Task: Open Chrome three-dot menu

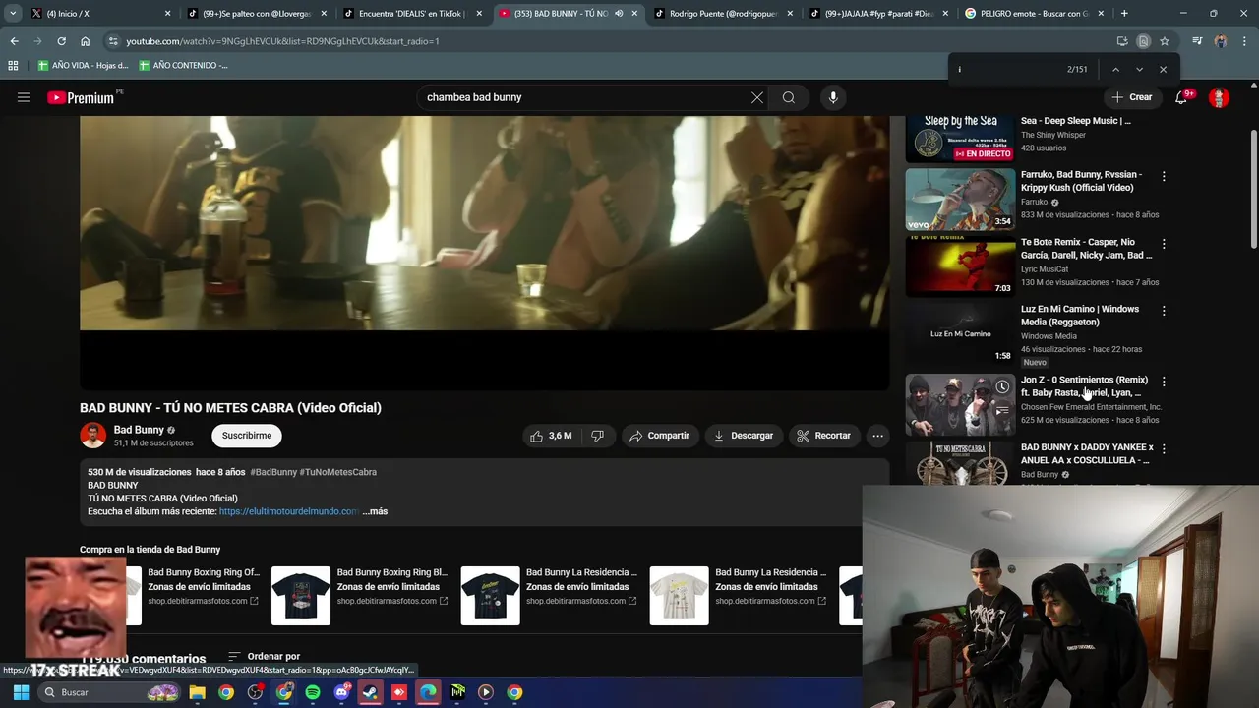Action: pos(1243,41)
